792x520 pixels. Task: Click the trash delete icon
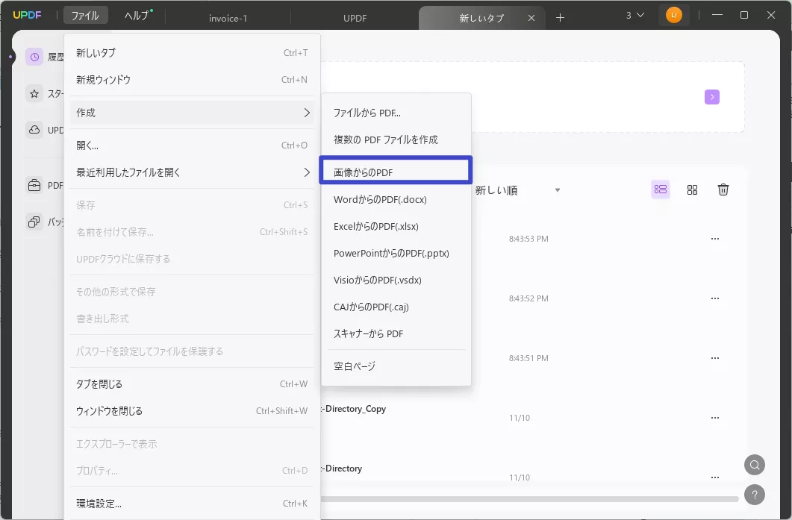(x=723, y=189)
